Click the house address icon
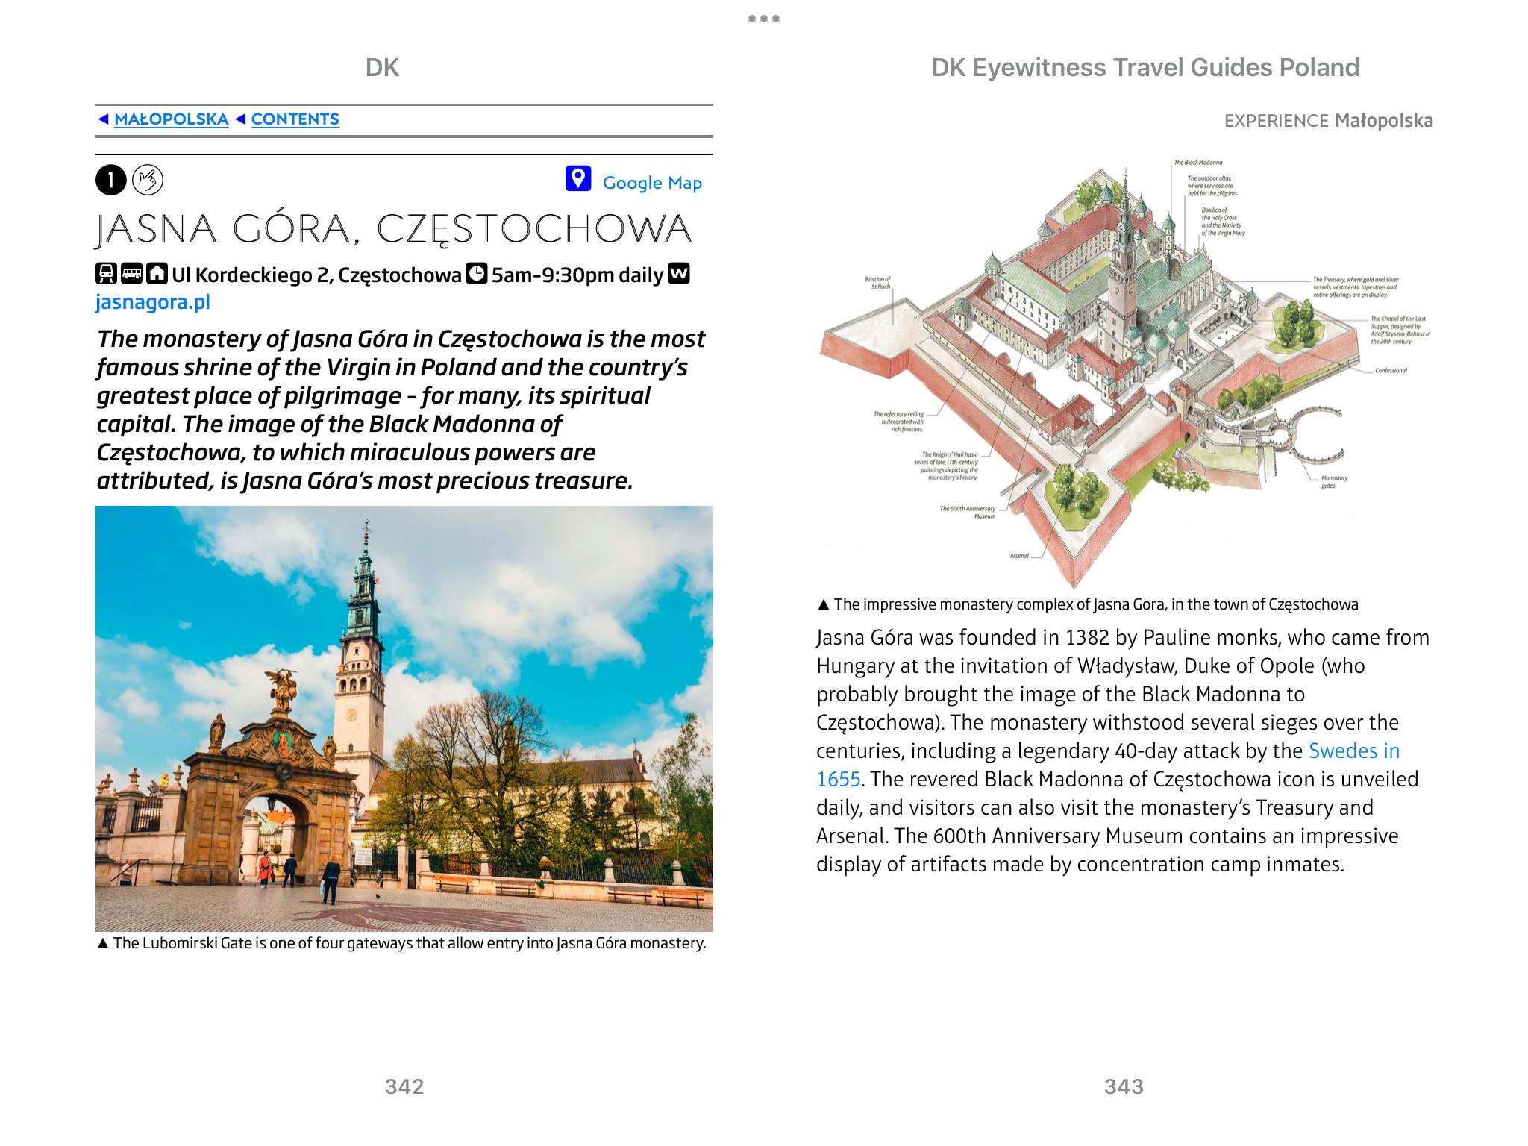 point(157,274)
